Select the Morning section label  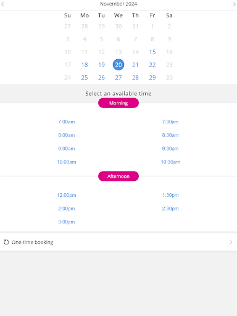(x=118, y=103)
